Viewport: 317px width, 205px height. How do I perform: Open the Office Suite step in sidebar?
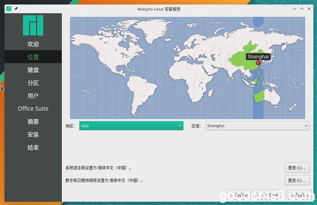pyautogui.click(x=33, y=109)
